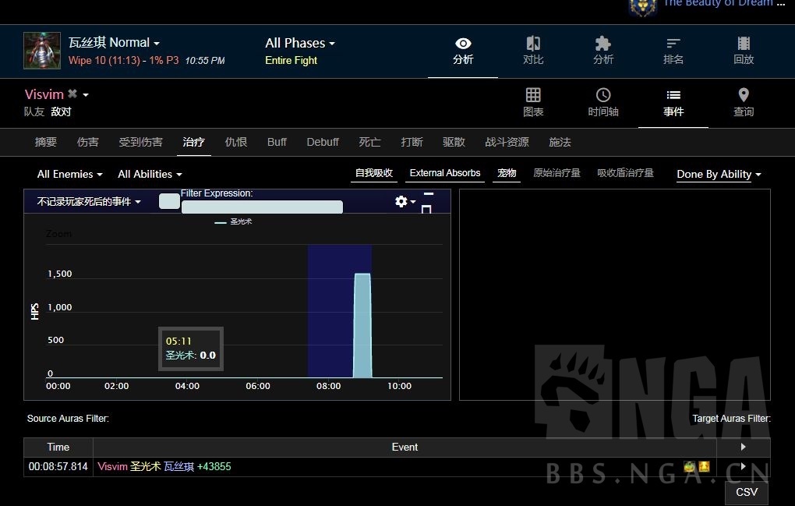This screenshot has height=506, width=795.
Task: Open the 仇恨 threat tab
Action: coord(235,142)
